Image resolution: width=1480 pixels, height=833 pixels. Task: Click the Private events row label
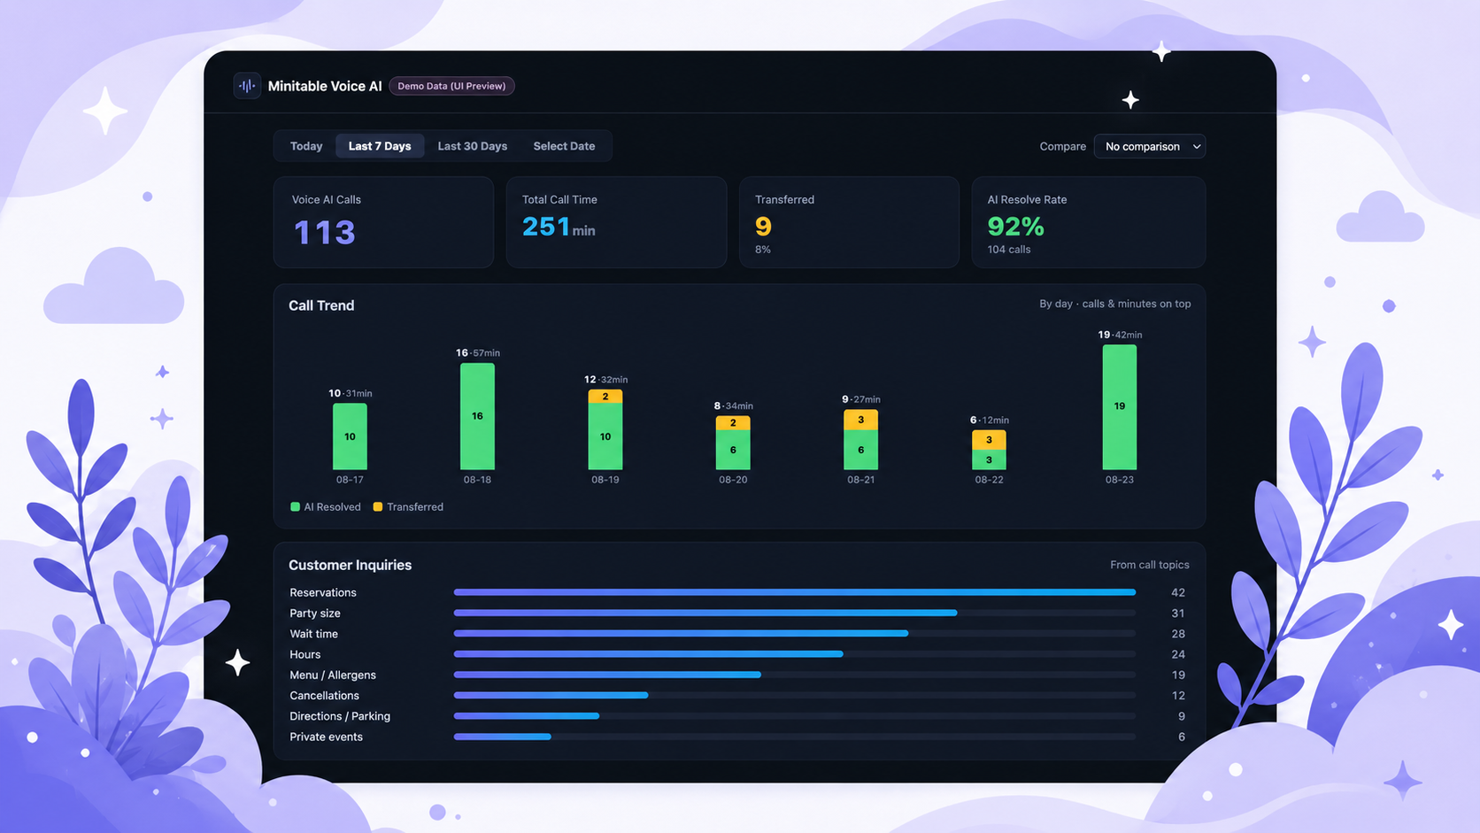(x=326, y=737)
